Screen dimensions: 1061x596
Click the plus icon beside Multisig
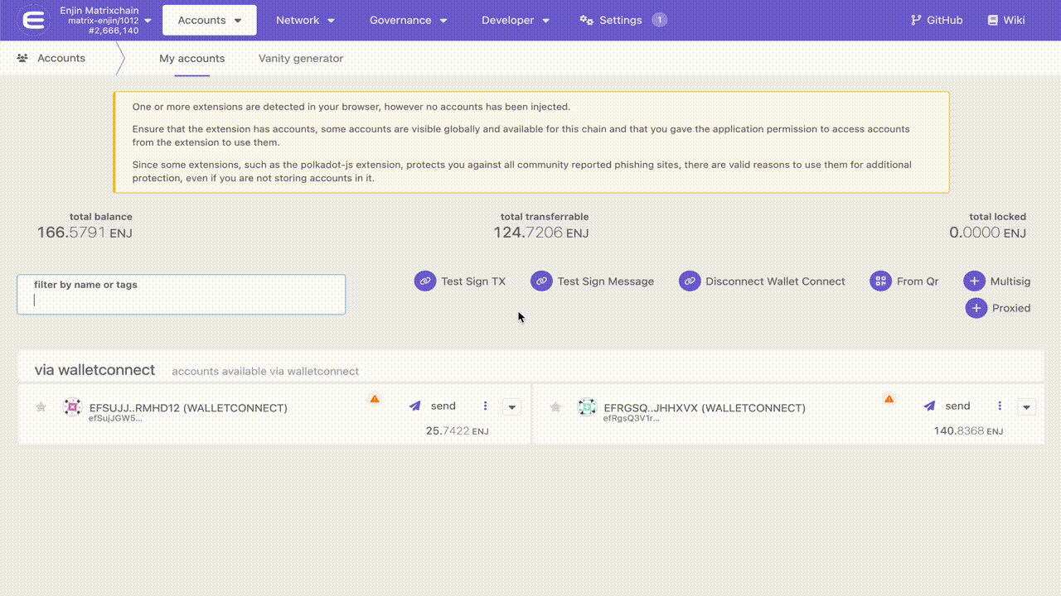tap(975, 281)
